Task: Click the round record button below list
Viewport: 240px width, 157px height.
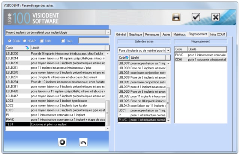Action: [x=63, y=142]
